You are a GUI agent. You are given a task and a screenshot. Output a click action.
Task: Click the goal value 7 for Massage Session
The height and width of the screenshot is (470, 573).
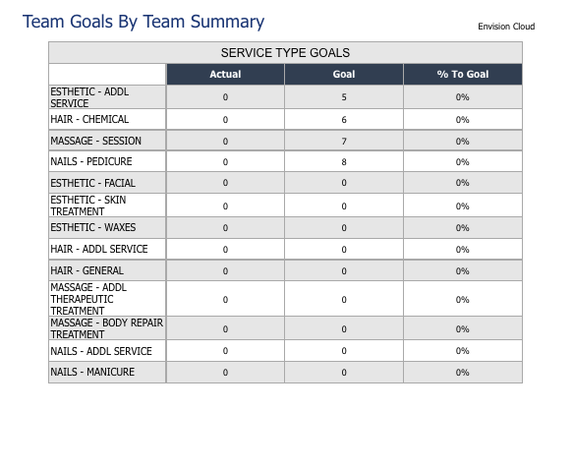(x=344, y=142)
